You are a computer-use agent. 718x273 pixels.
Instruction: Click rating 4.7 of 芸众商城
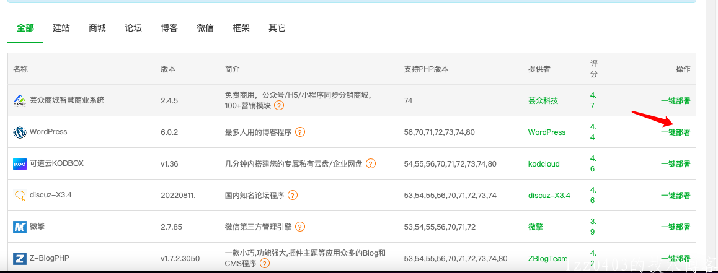point(593,101)
